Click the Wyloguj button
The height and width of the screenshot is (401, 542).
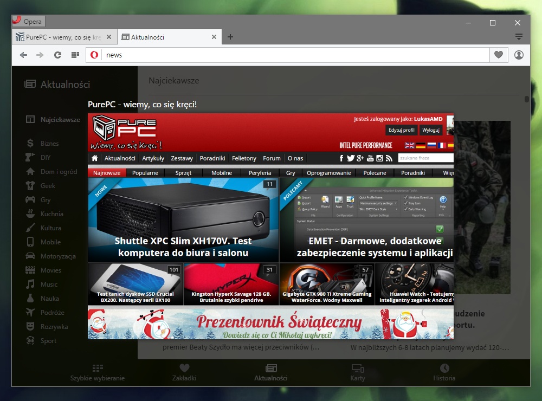431,130
